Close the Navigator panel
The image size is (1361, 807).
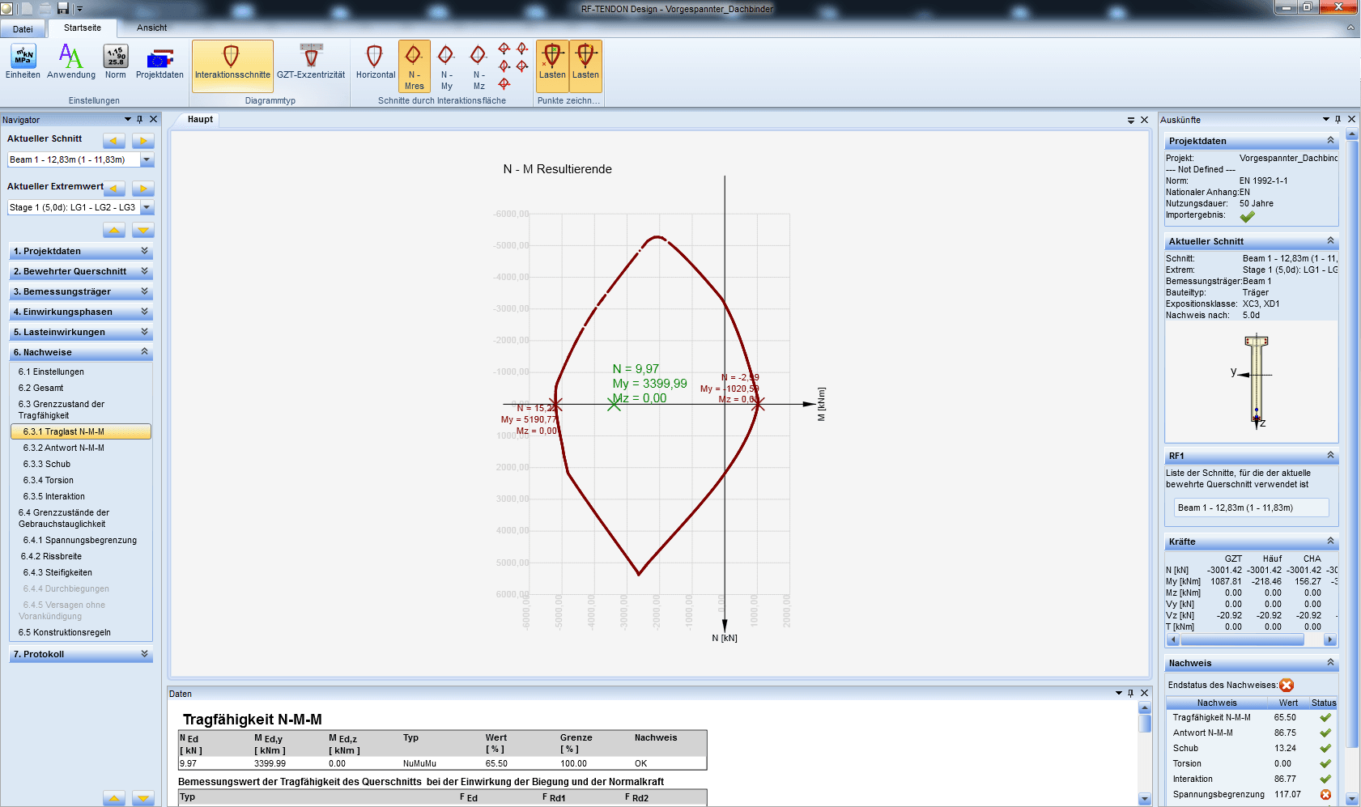[x=153, y=119]
